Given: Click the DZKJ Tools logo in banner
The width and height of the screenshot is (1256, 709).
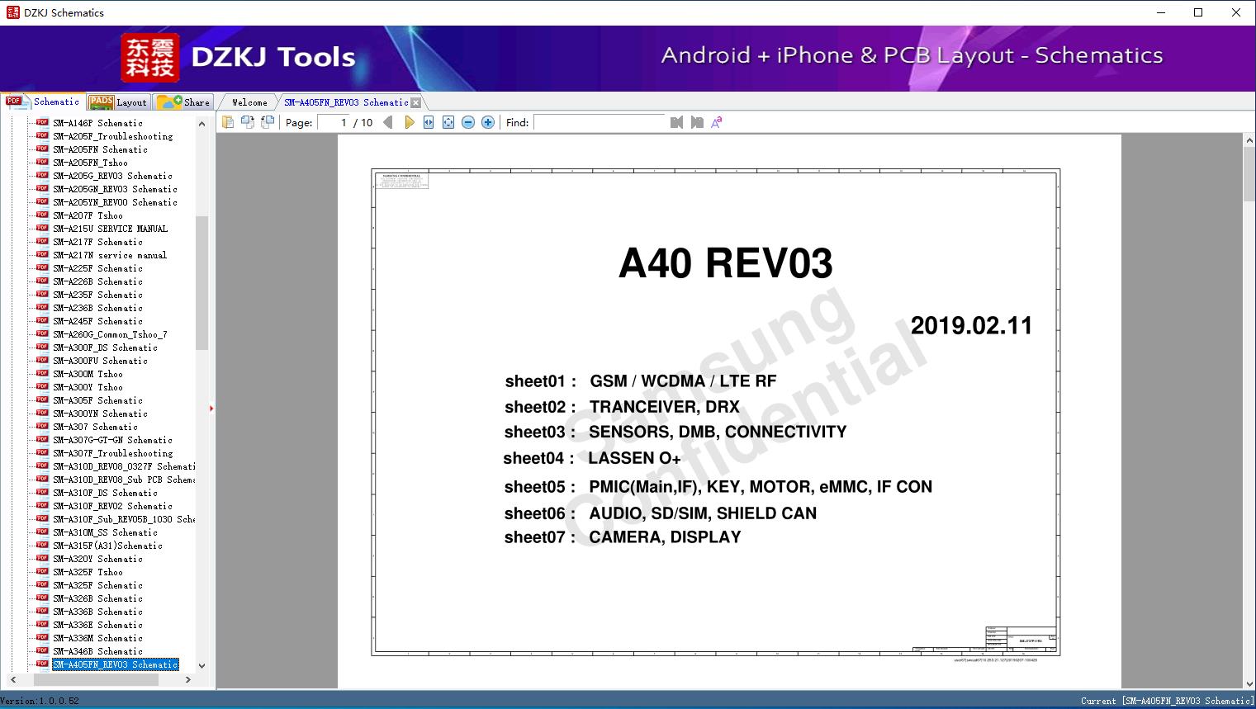Looking at the screenshot, I should tap(239, 57).
